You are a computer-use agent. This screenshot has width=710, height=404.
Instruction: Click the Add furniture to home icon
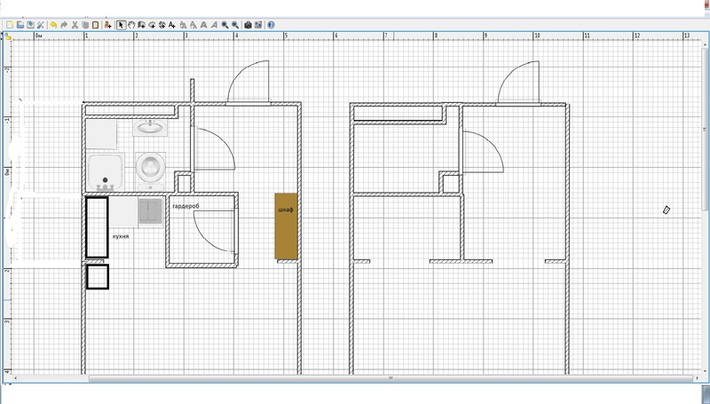[x=107, y=25]
